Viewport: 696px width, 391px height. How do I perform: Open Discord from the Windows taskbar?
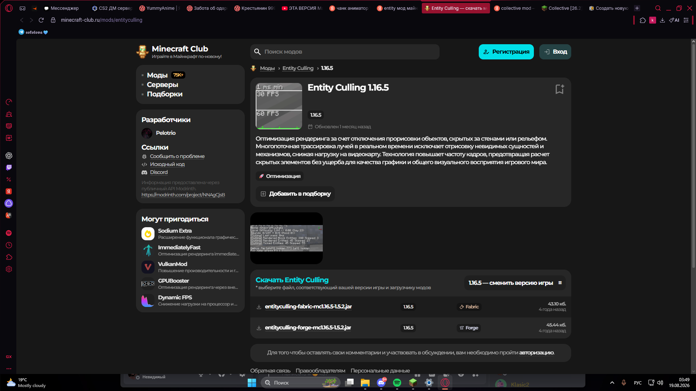coord(381,383)
